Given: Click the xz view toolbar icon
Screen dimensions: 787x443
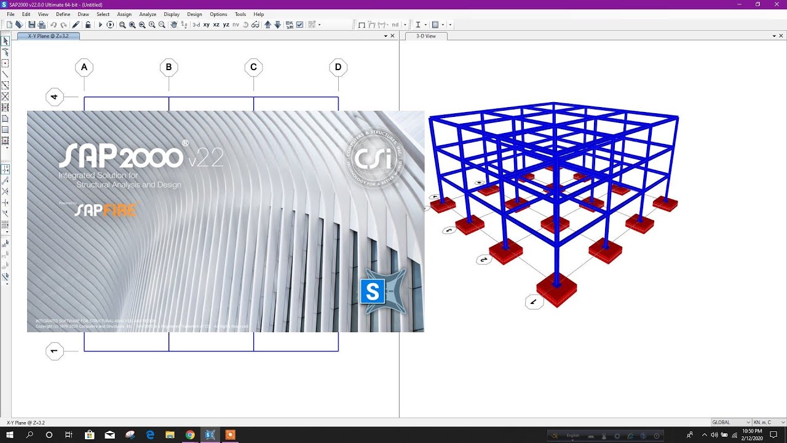Looking at the screenshot, I should click(216, 25).
